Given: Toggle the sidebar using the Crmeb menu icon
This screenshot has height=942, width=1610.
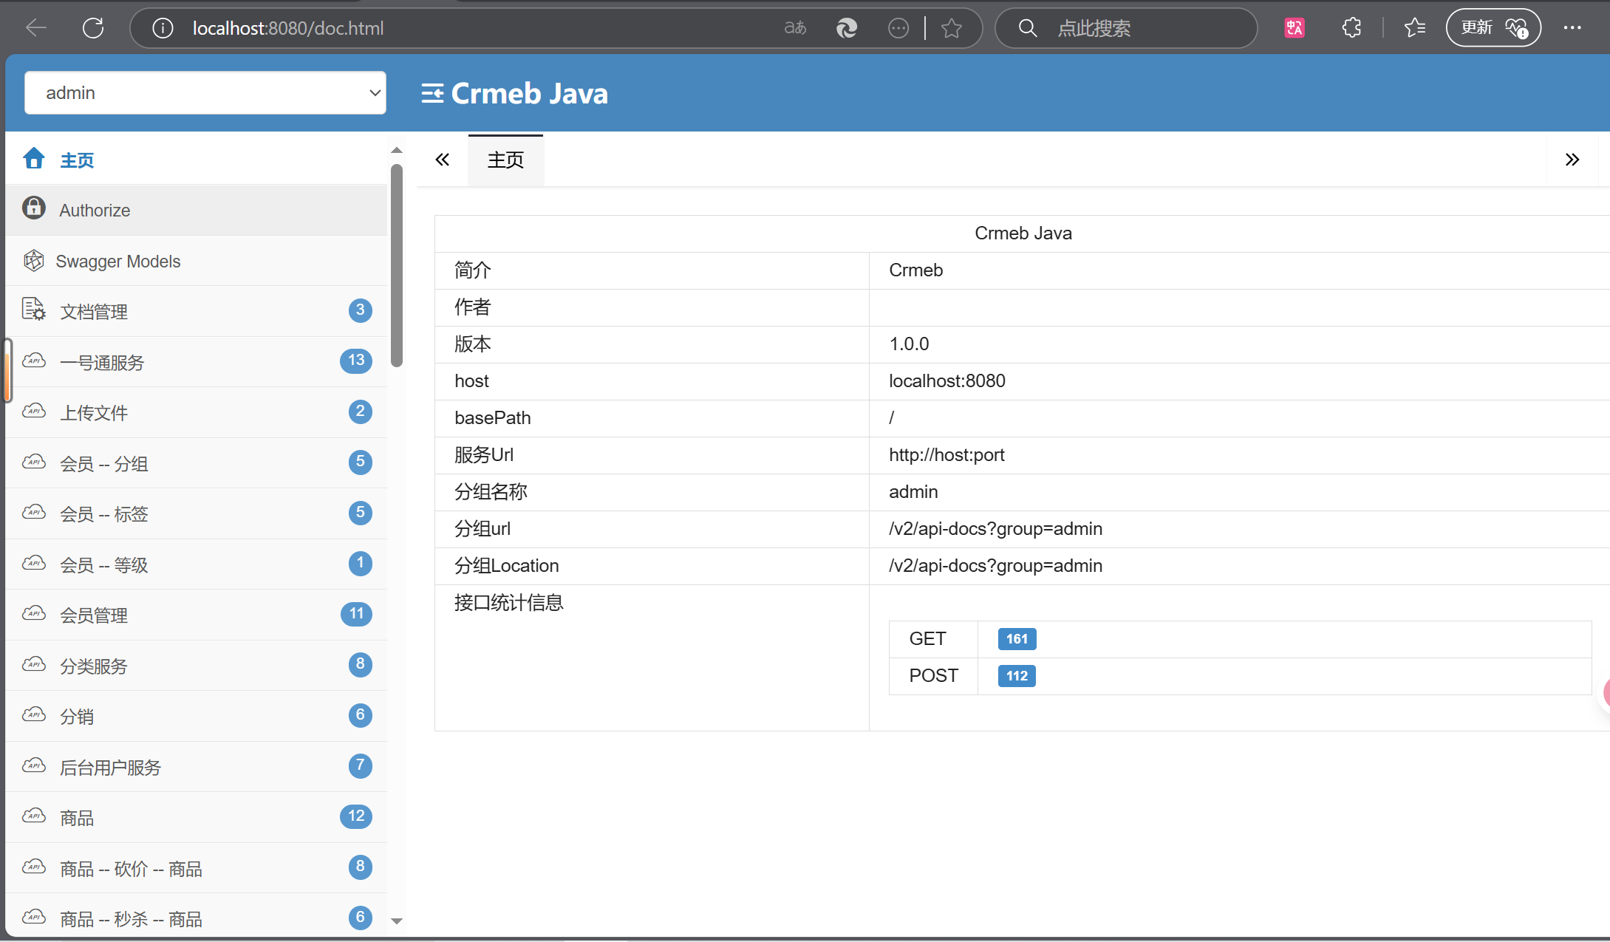Looking at the screenshot, I should click(432, 94).
